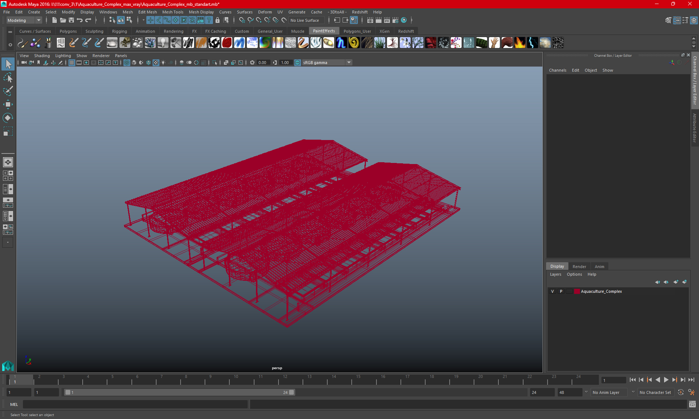Click the Aquaculture_Complex layer red color swatch

coord(577,291)
